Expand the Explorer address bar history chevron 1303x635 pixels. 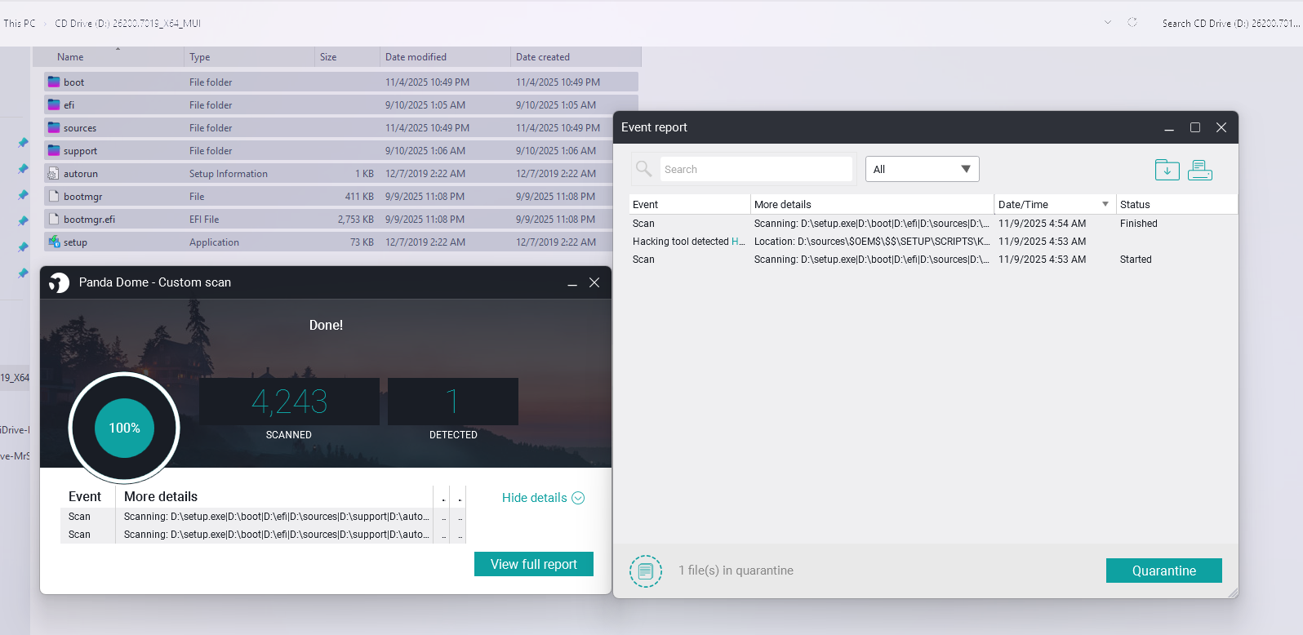(1108, 23)
